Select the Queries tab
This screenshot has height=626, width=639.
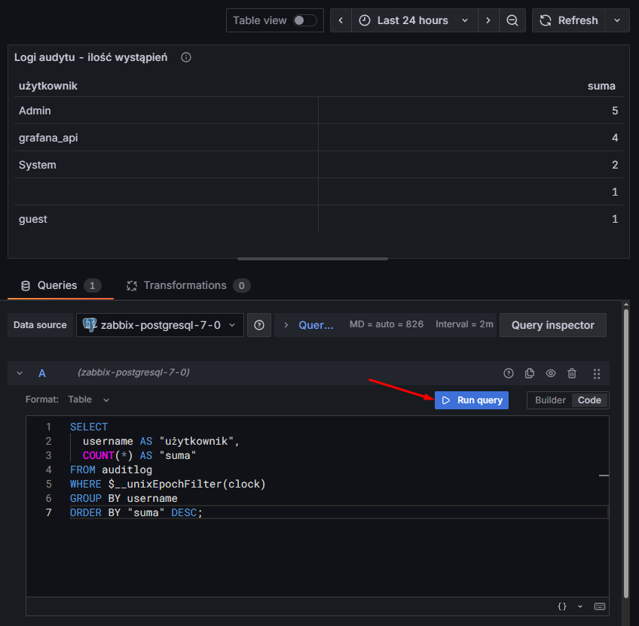[x=59, y=286]
